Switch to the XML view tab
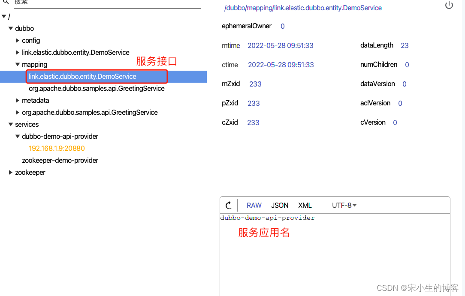The image size is (465, 296). coord(305,205)
